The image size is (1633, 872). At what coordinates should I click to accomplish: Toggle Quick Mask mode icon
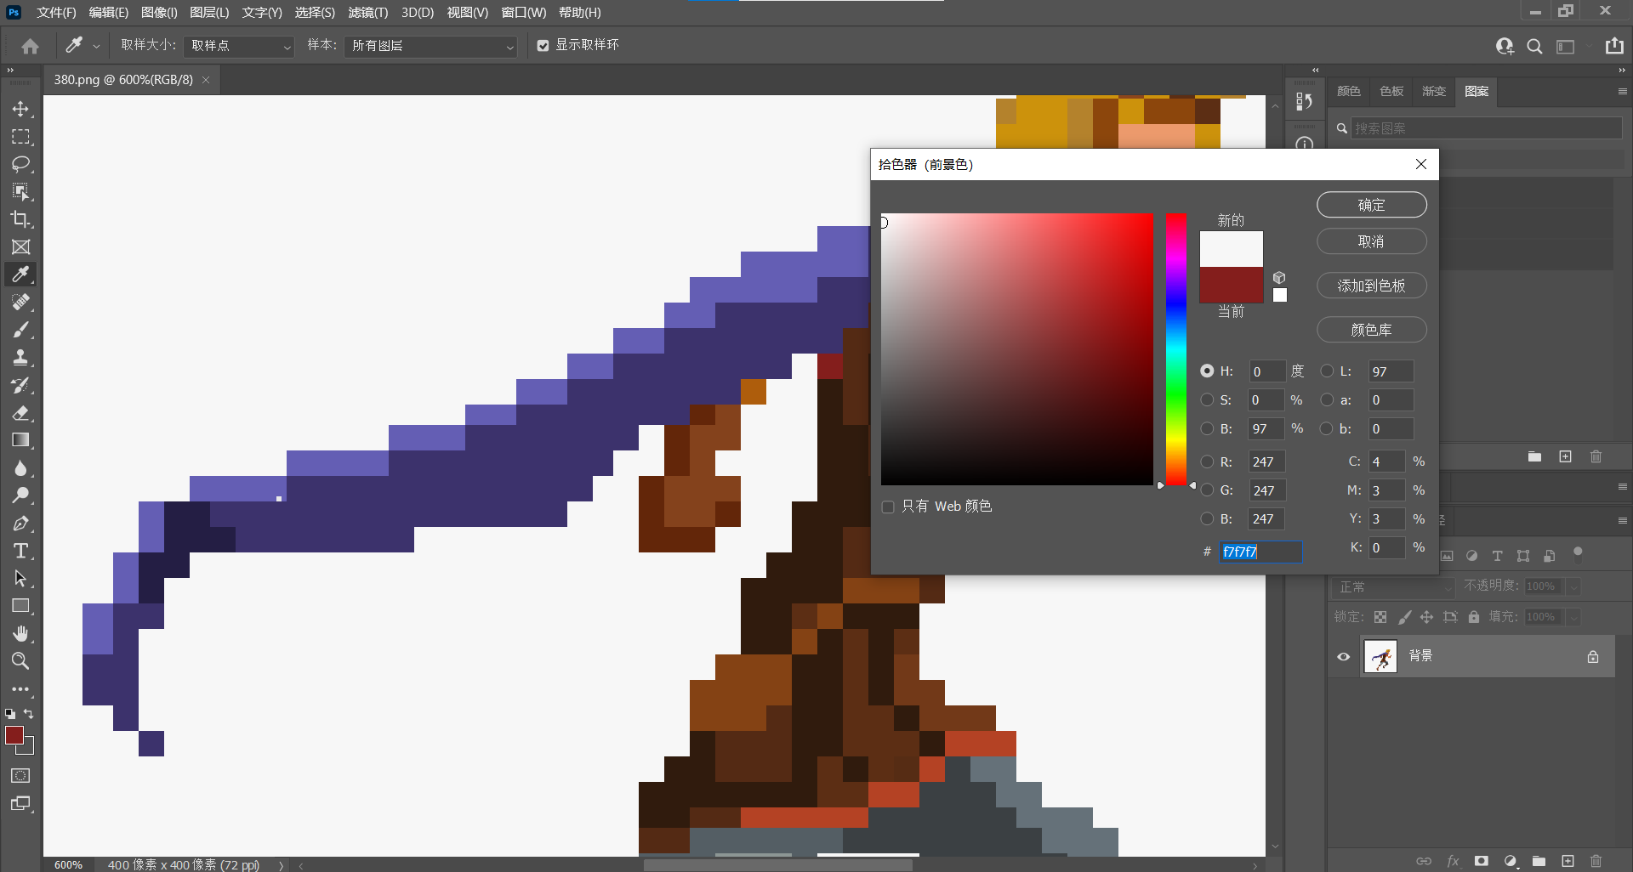(20, 776)
